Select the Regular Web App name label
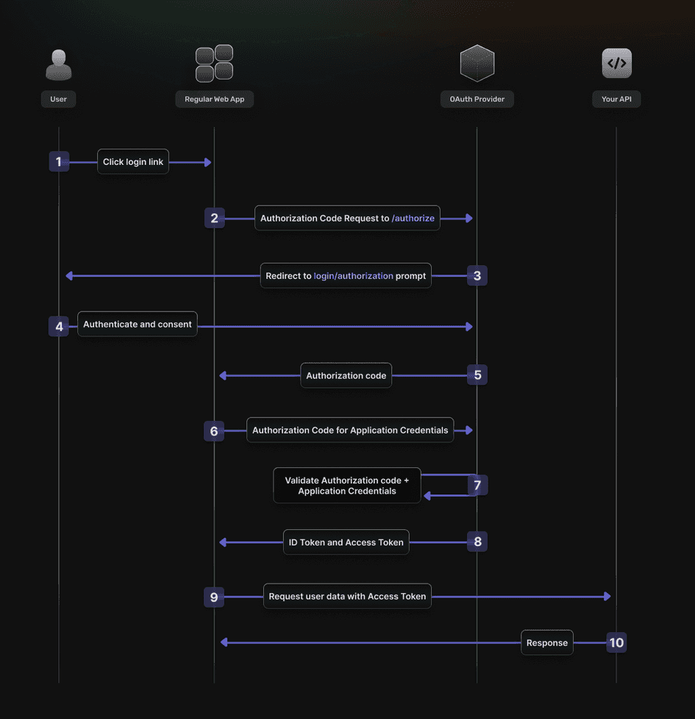The image size is (695, 719). tap(214, 99)
